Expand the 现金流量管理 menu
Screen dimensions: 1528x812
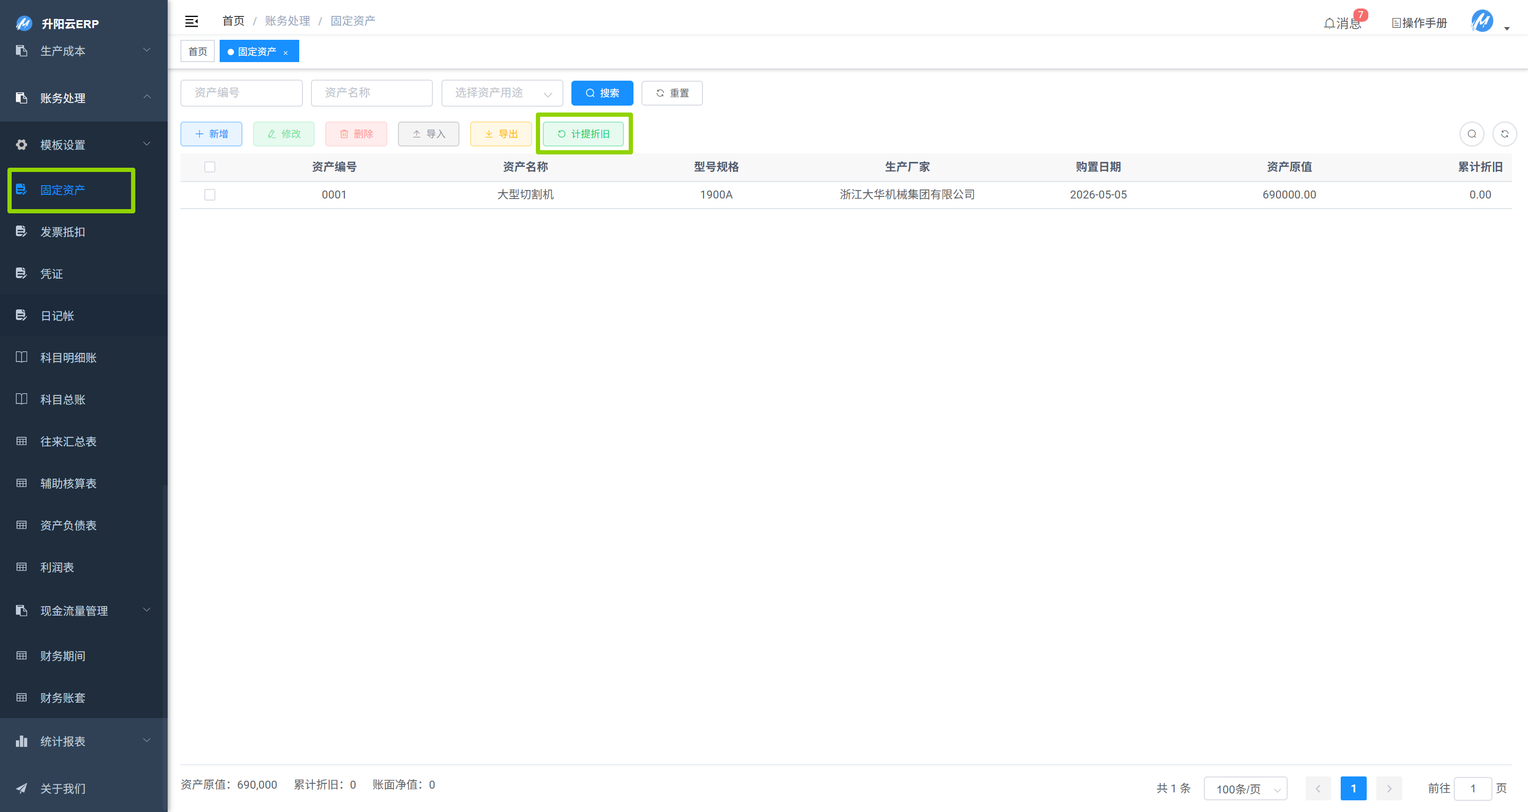[x=84, y=611]
